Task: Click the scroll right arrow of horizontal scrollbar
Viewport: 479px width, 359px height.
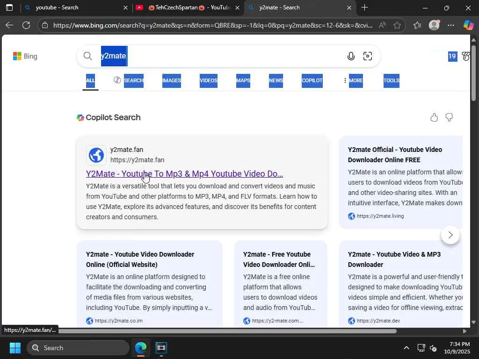Action: [x=464, y=331]
